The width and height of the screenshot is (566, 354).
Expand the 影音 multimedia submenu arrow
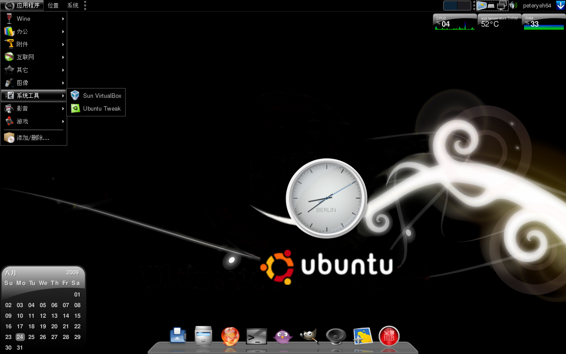pyautogui.click(x=63, y=108)
